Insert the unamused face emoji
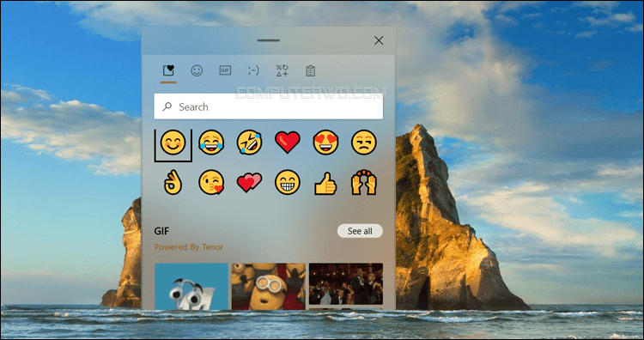This screenshot has height=340, width=644. tap(364, 143)
